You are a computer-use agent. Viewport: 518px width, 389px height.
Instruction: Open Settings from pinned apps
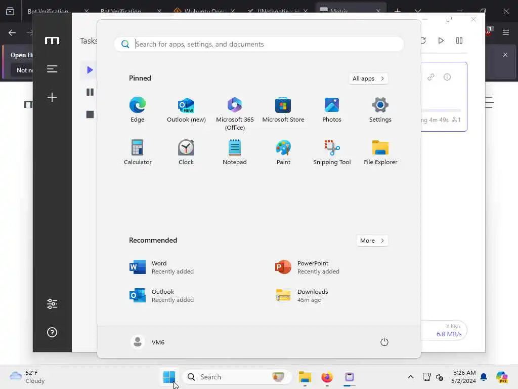pyautogui.click(x=380, y=110)
